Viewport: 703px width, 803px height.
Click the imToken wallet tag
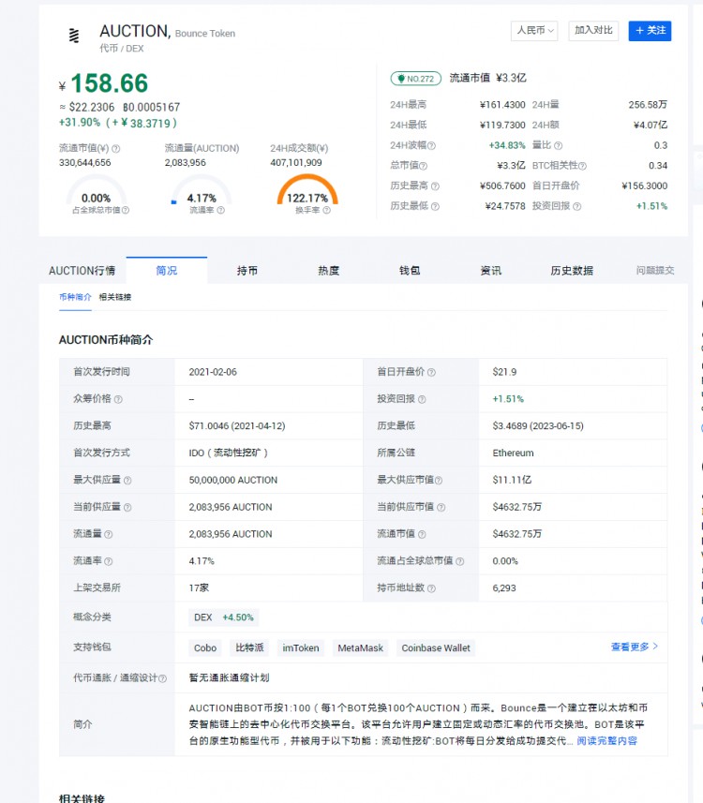[x=301, y=647]
